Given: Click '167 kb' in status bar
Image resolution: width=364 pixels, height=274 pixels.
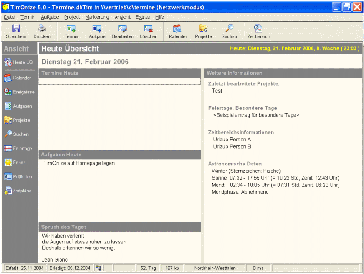Looking at the screenshot, I should click(172, 268).
